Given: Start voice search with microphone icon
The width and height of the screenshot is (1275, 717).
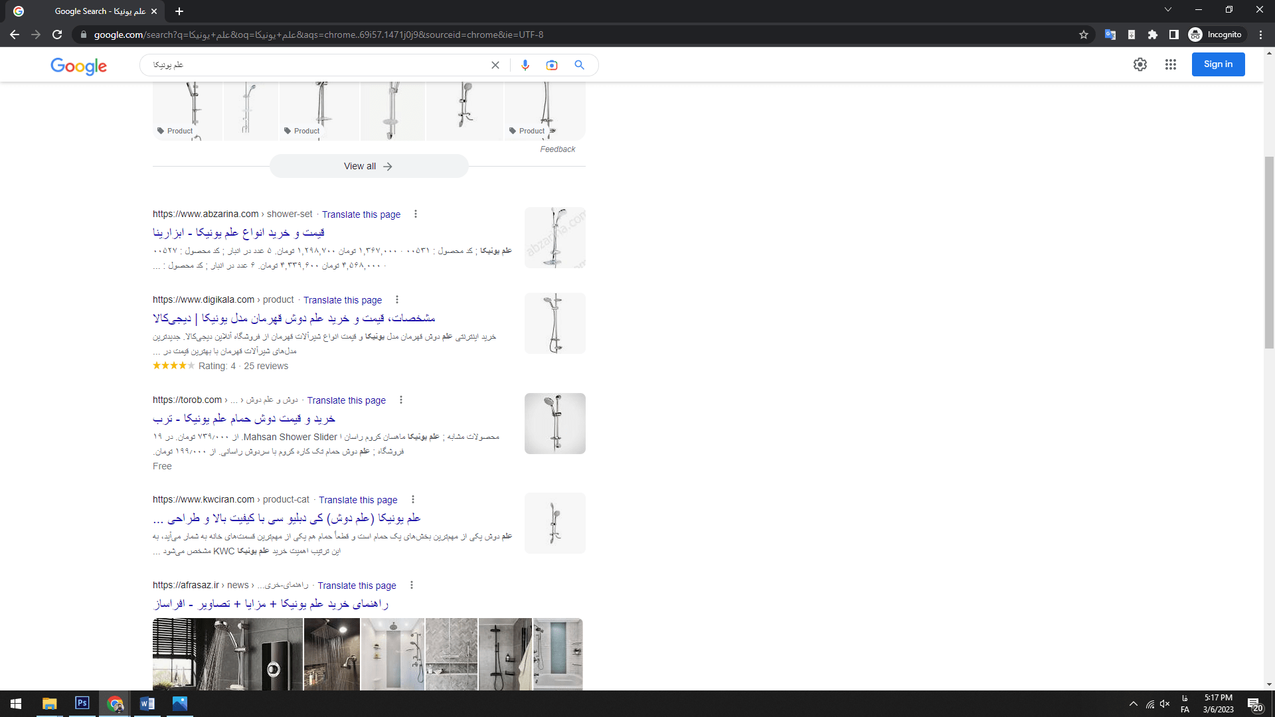Looking at the screenshot, I should [x=525, y=65].
